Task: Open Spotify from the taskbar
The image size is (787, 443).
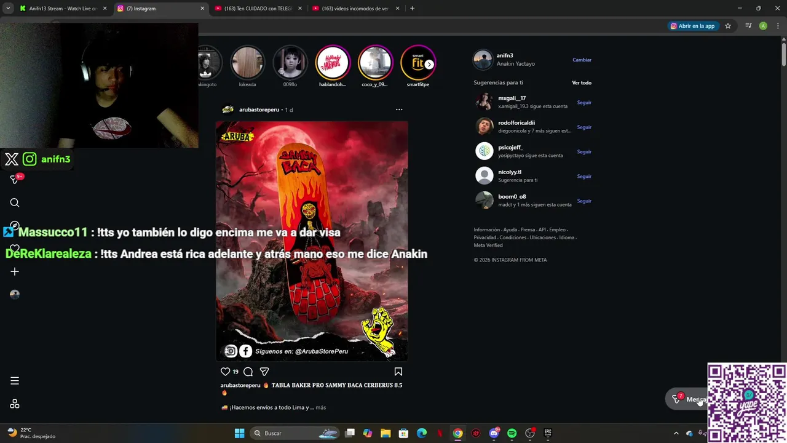Action: pyautogui.click(x=512, y=433)
